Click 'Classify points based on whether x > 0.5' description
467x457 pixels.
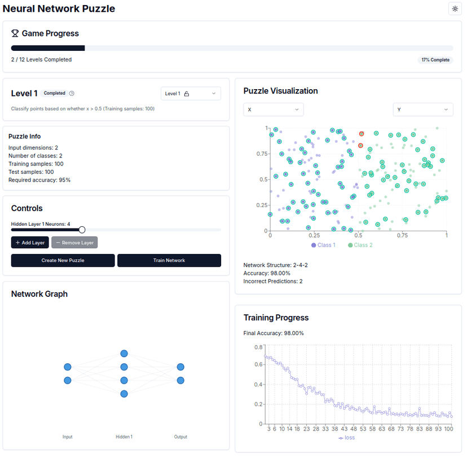pos(83,109)
